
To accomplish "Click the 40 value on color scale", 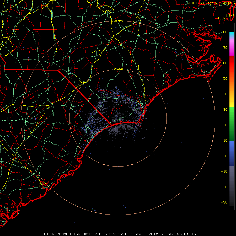I will pos(225,94).
